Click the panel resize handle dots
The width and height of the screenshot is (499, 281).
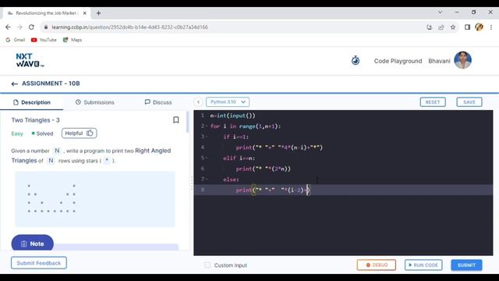[192, 183]
